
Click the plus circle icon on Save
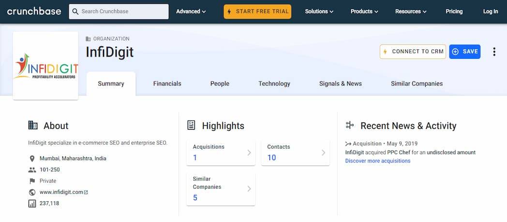[455, 52]
